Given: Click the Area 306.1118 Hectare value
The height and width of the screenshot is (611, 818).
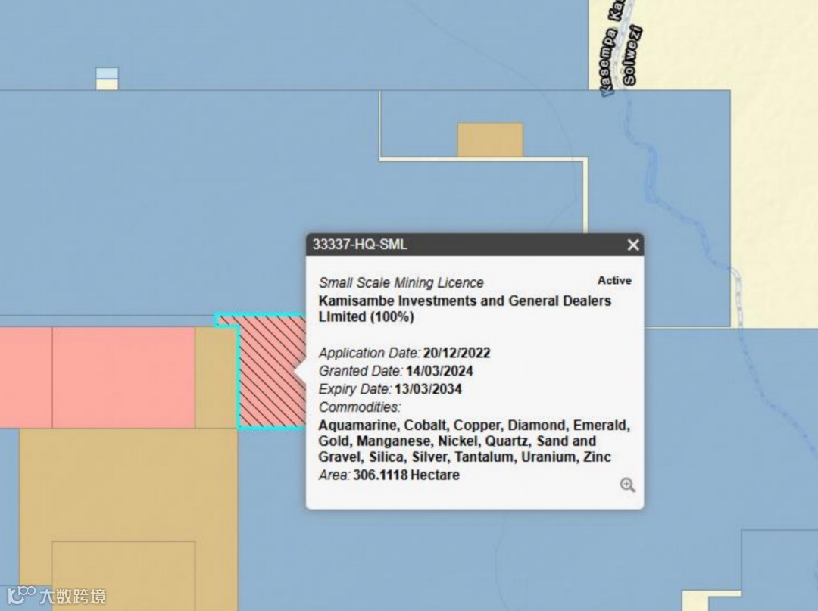Looking at the screenshot, I should click(x=407, y=475).
